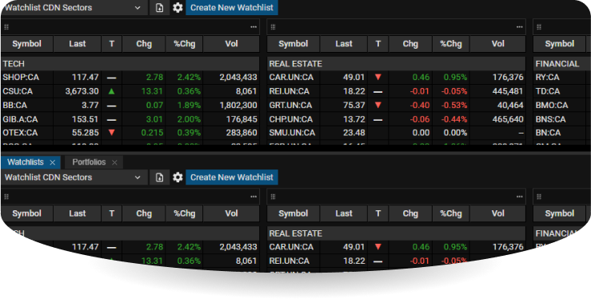This screenshot has height=299, width=591.
Task: Click the REAL ESTATE group header in the upper panel
Action: click(397, 64)
